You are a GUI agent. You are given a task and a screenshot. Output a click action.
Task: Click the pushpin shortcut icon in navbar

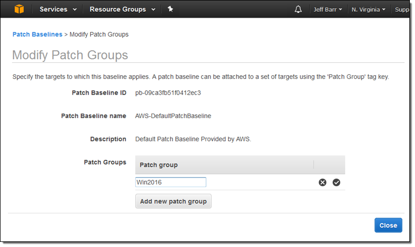tap(170, 9)
